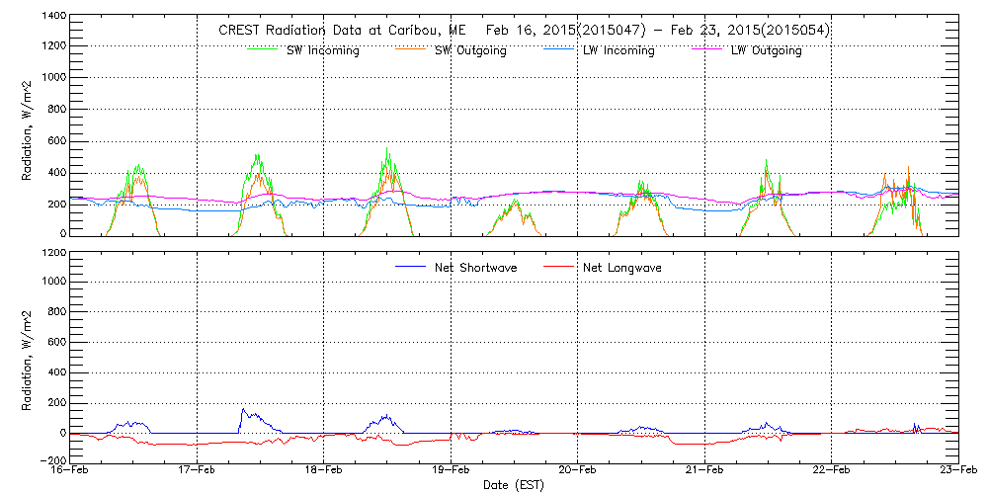Select the LW Outgoing legend label
This screenshot has width=988, height=494.
pos(766,50)
